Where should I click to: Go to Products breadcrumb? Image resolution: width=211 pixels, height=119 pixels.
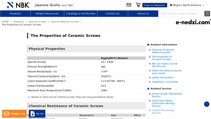(x=18, y=22)
